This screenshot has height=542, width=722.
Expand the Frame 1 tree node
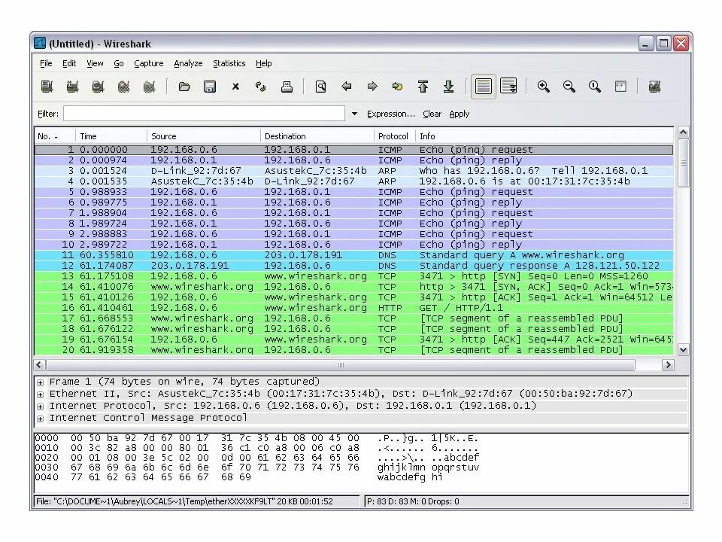point(41,382)
